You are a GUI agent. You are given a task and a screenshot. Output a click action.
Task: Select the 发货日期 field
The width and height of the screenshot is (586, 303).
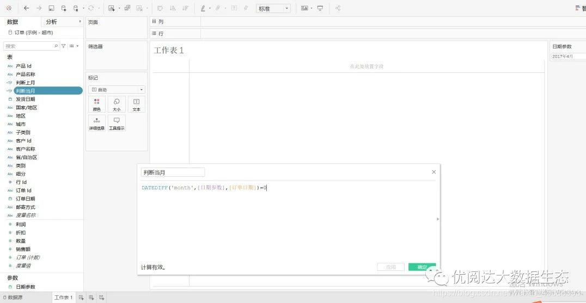coord(26,99)
